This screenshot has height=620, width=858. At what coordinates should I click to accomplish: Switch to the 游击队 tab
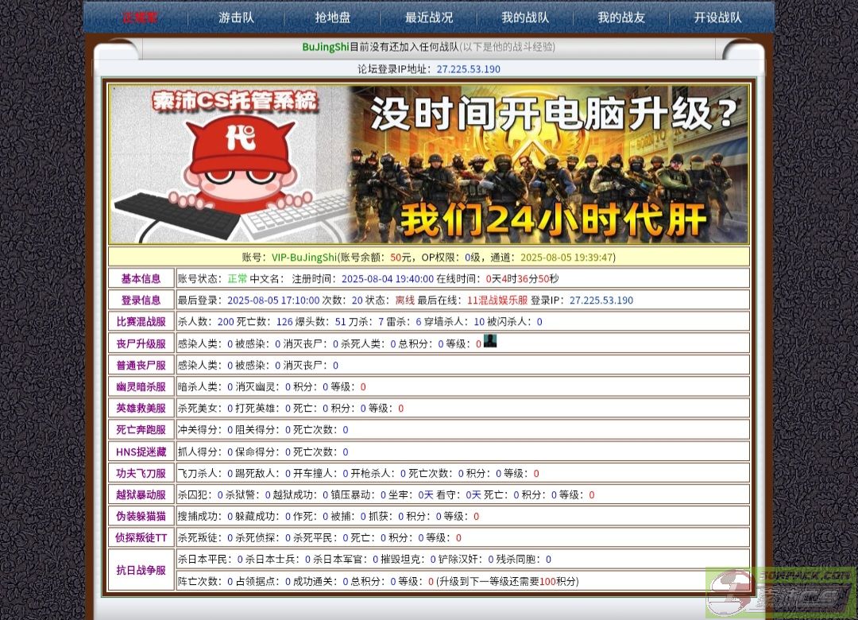[236, 17]
